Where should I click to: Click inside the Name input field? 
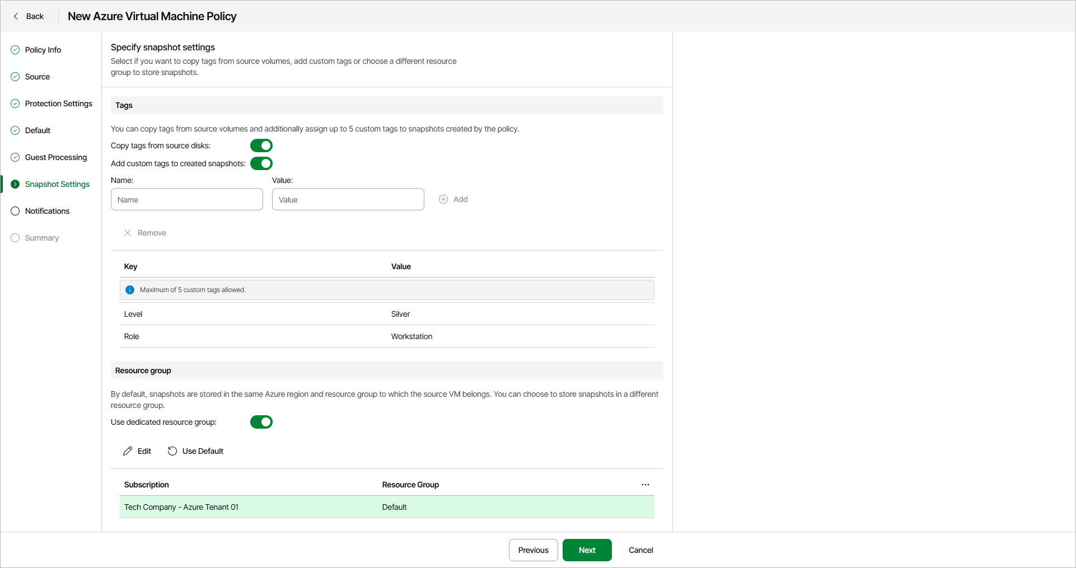coord(186,199)
